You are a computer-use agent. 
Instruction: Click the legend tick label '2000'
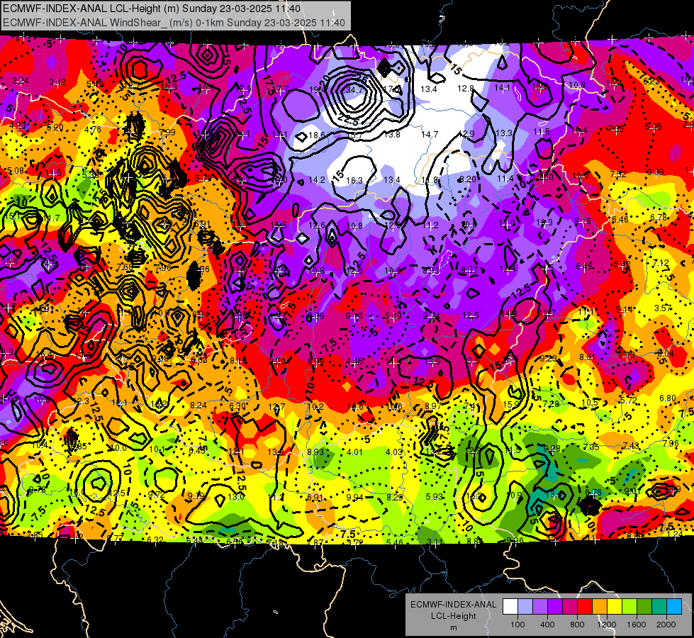pyautogui.click(x=666, y=625)
